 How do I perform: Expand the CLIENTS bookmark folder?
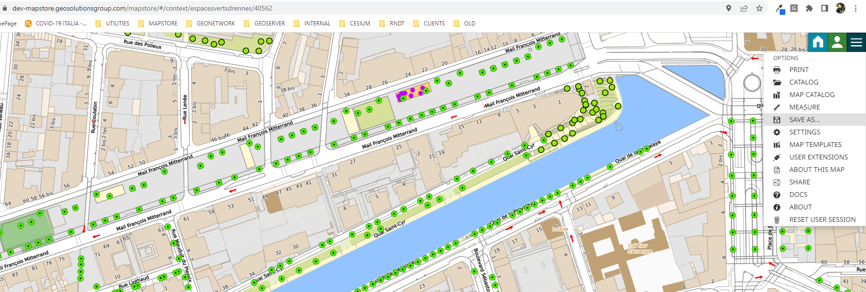429,23
